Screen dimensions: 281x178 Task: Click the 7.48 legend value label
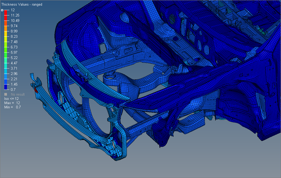14,42
